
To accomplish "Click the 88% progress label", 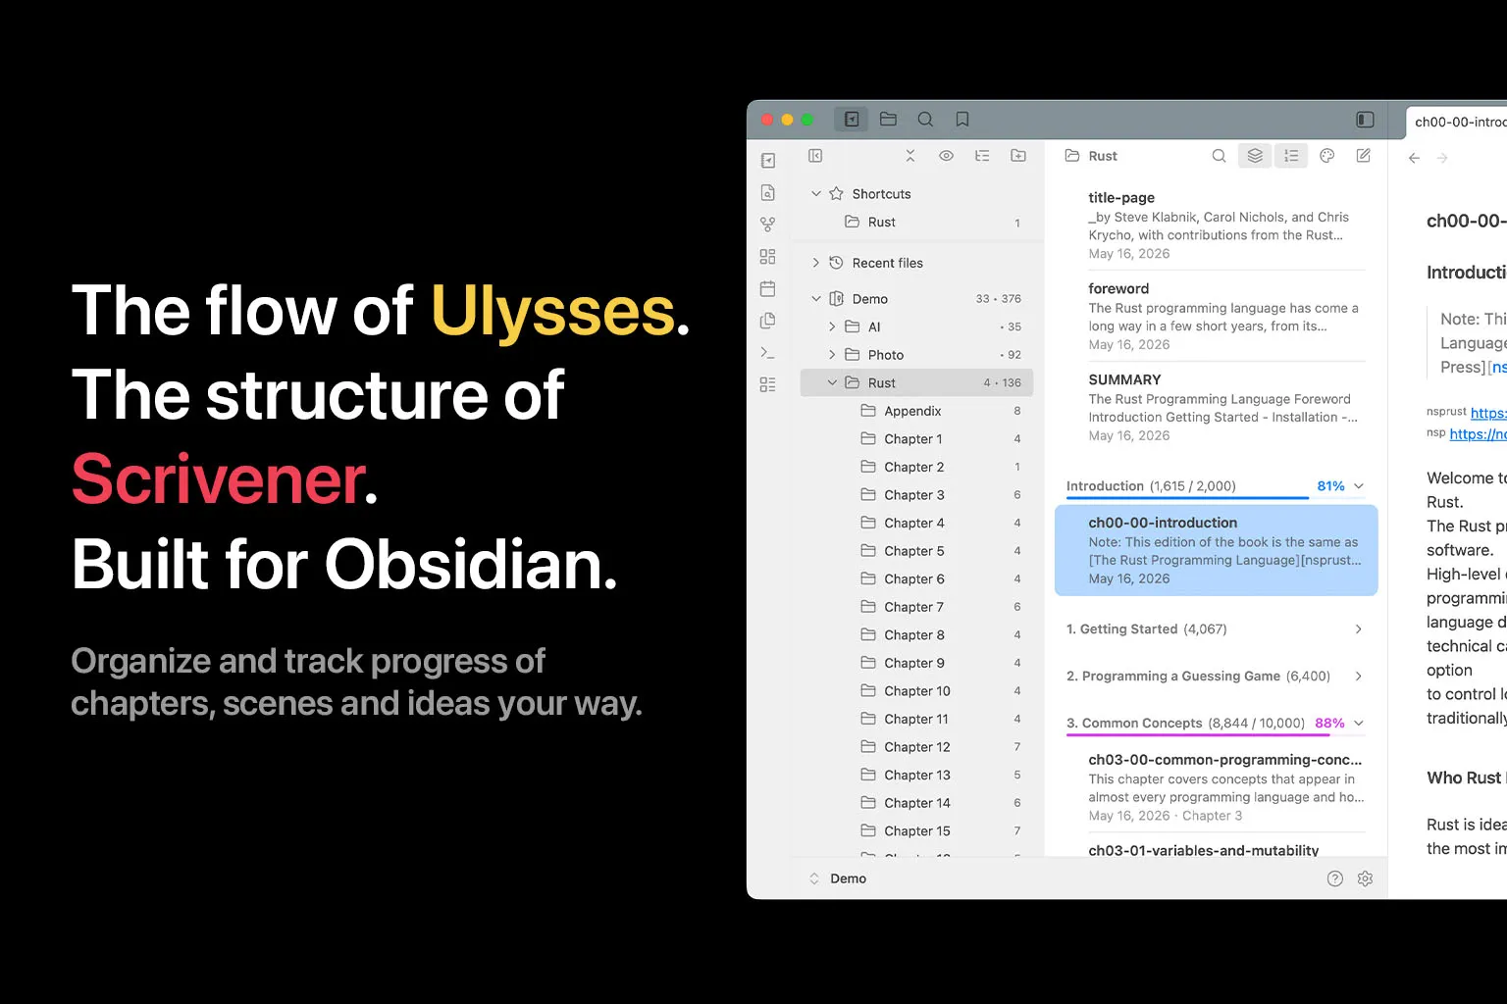I will pyautogui.click(x=1329, y=724).
